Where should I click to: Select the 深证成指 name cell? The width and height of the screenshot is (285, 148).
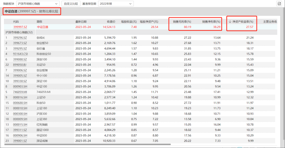point(42,141)
